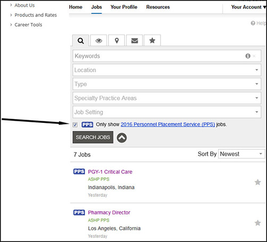Viewport: 267px width, 242px height.
Task: Click PPS badge beside Pharmacy Director
Action: point(79,212)
